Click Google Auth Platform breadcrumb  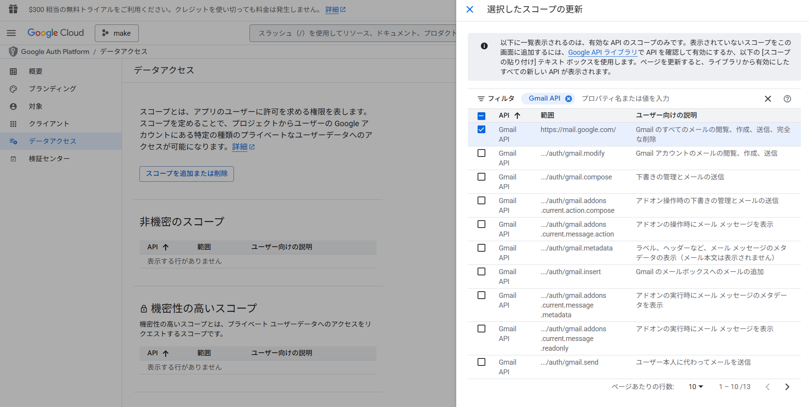point(55,52)
